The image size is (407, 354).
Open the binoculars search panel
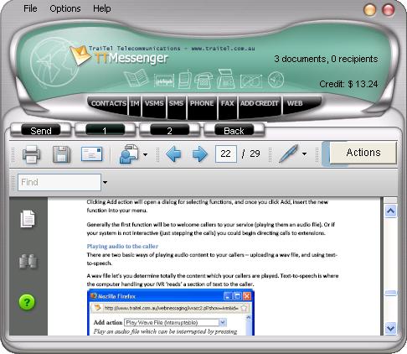(x=28, y=262)
